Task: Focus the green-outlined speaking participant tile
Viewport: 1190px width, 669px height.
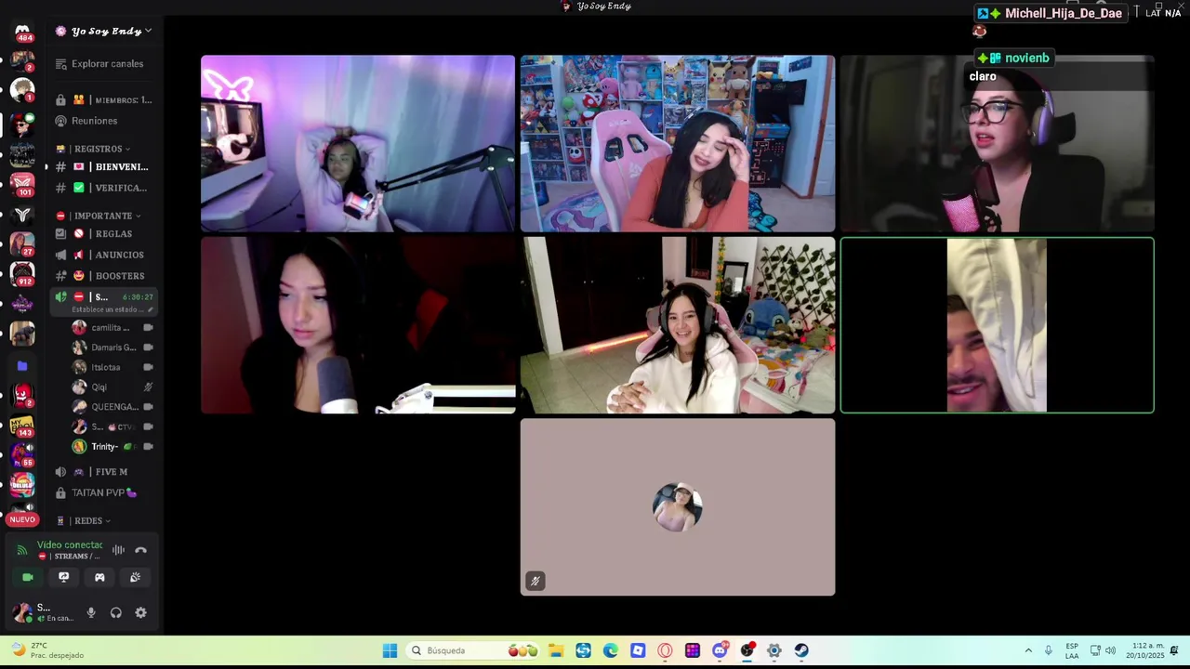Action: (998, 325)
